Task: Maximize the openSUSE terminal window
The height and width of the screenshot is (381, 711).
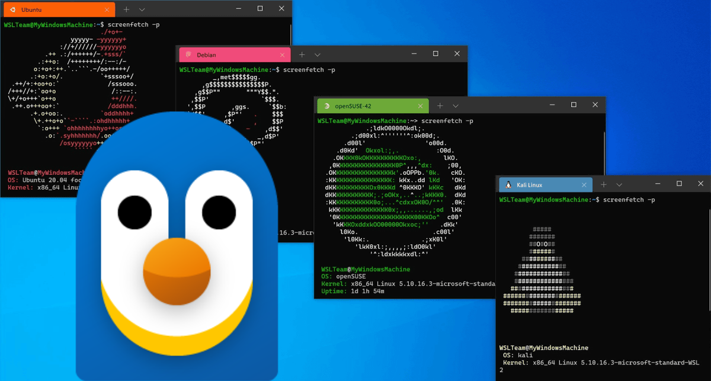Action: pyautogui.click(x=574, y=105)
